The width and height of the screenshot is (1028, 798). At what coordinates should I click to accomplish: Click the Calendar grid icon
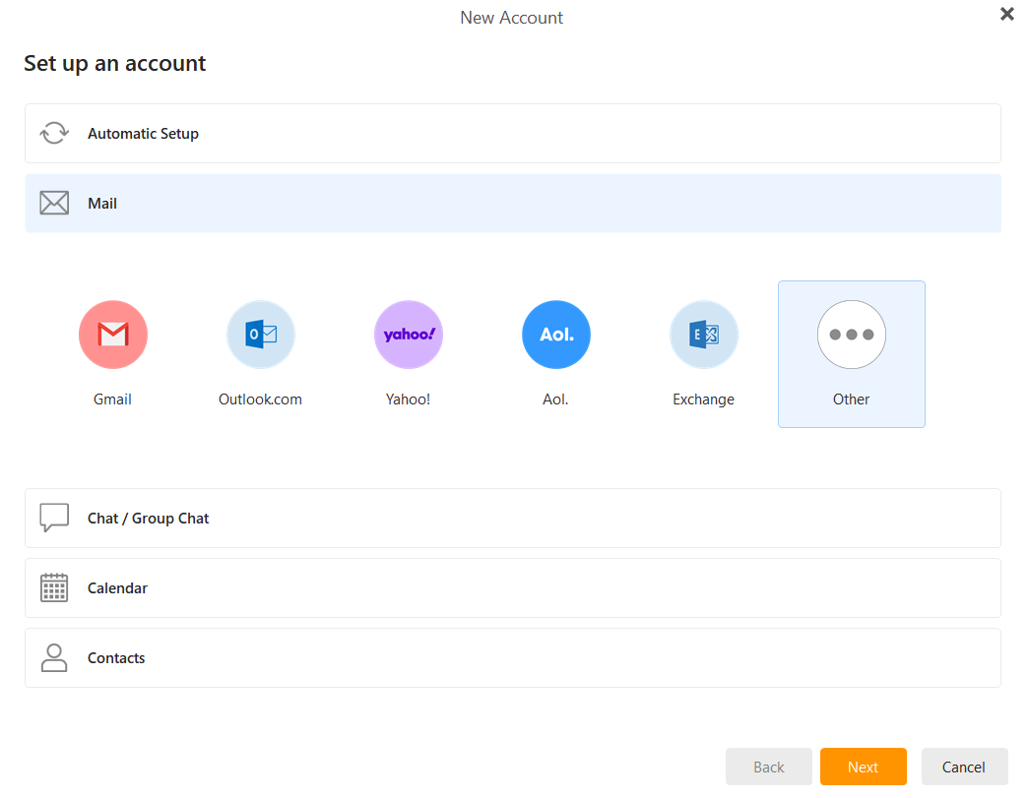coord(54,587)
